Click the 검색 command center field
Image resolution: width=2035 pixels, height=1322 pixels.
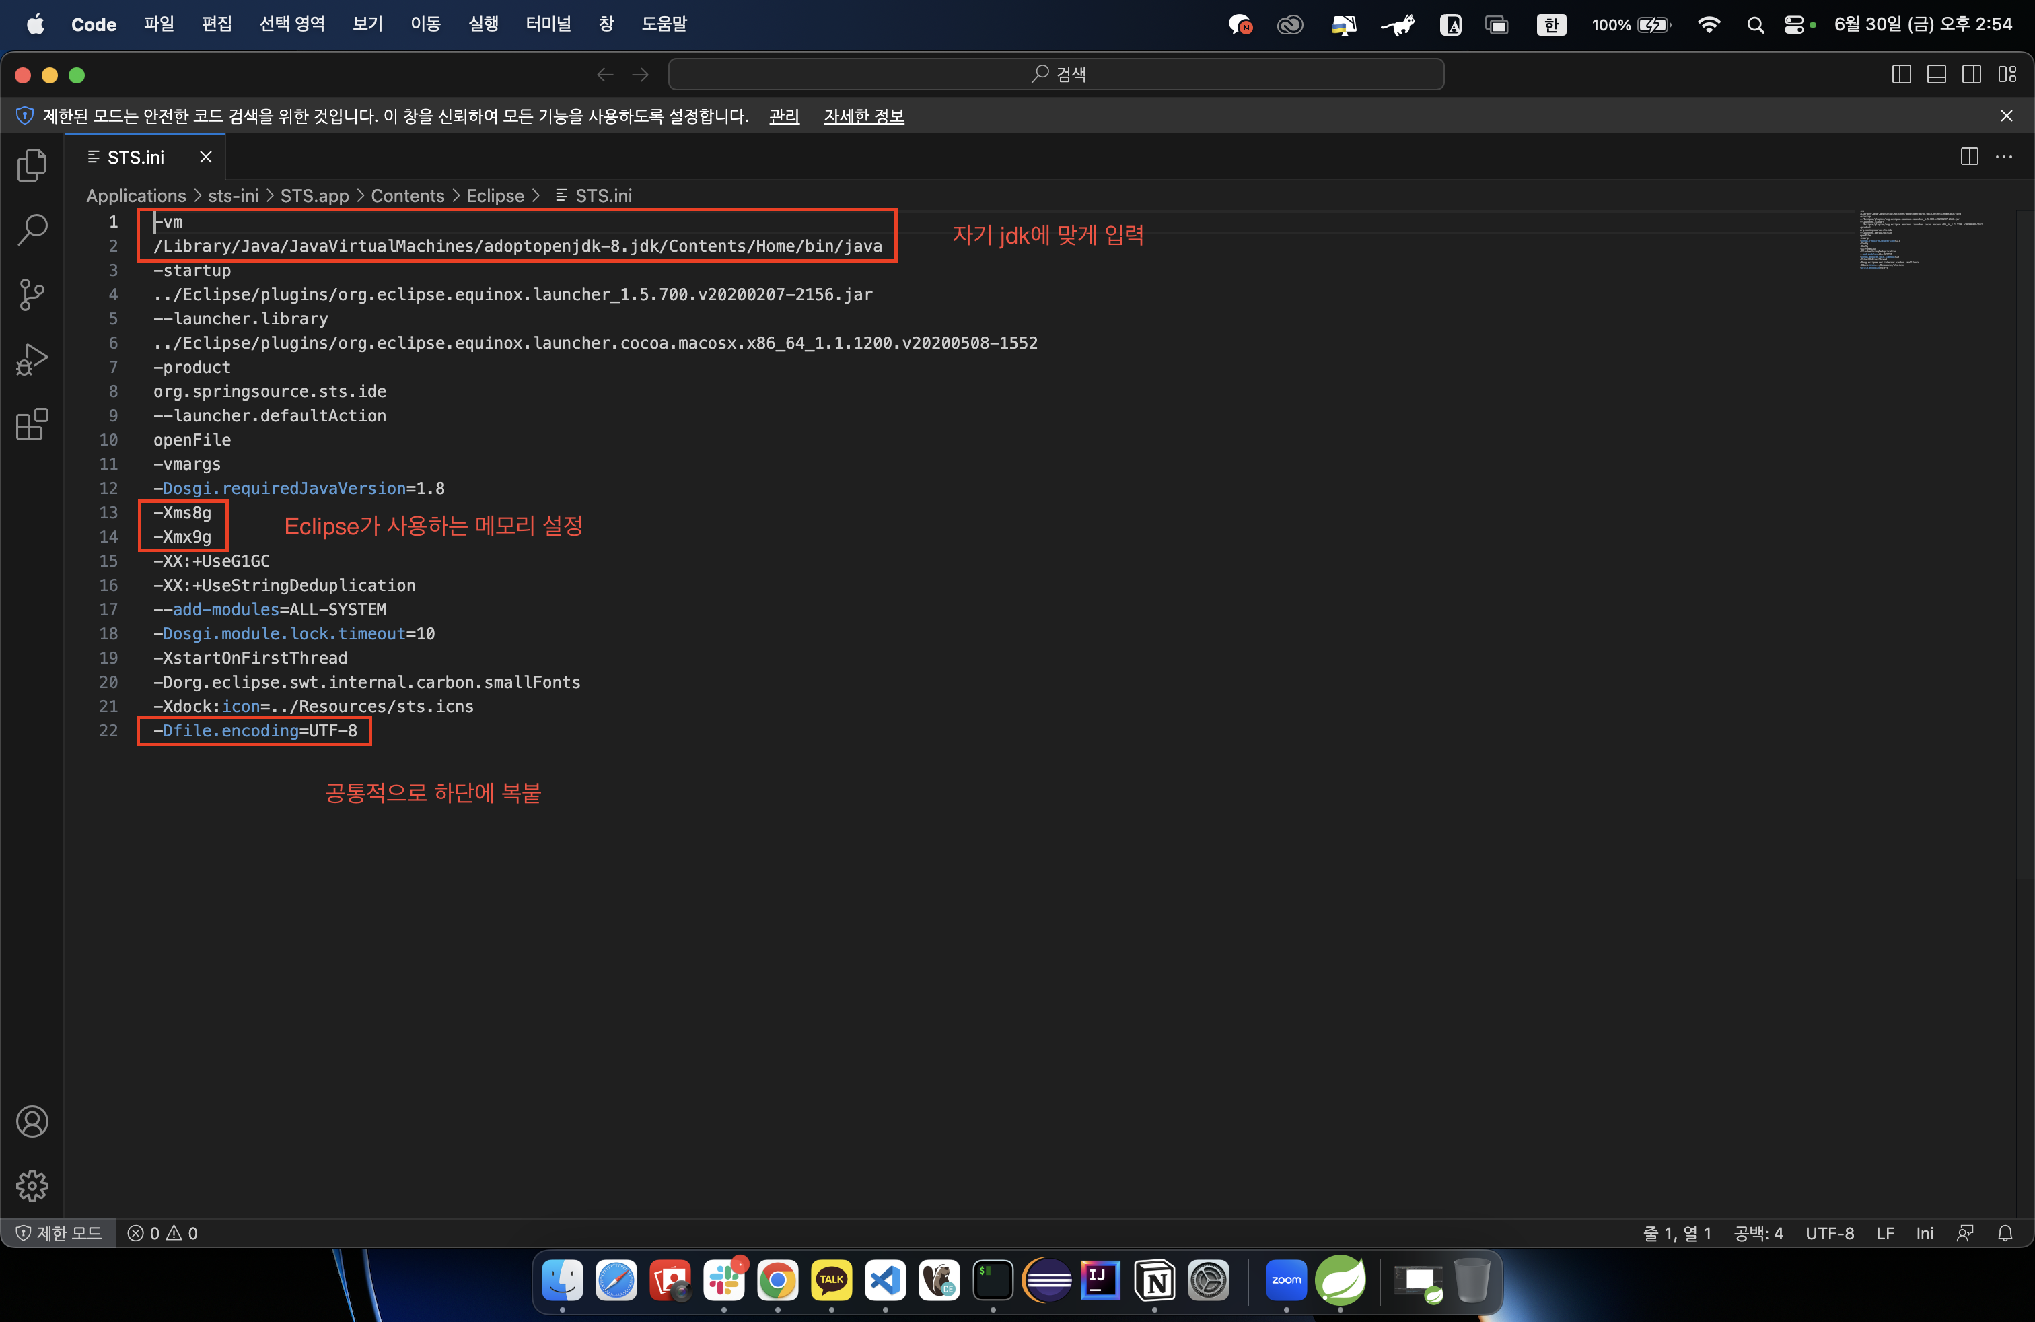point(1056,75)
